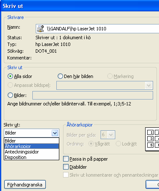Expand the Anpassat bildspel dropdown
The width and height of the screenshot is (159, 191).
click(148, 85)
